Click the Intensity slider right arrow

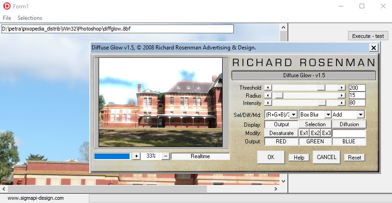[342, 103]
